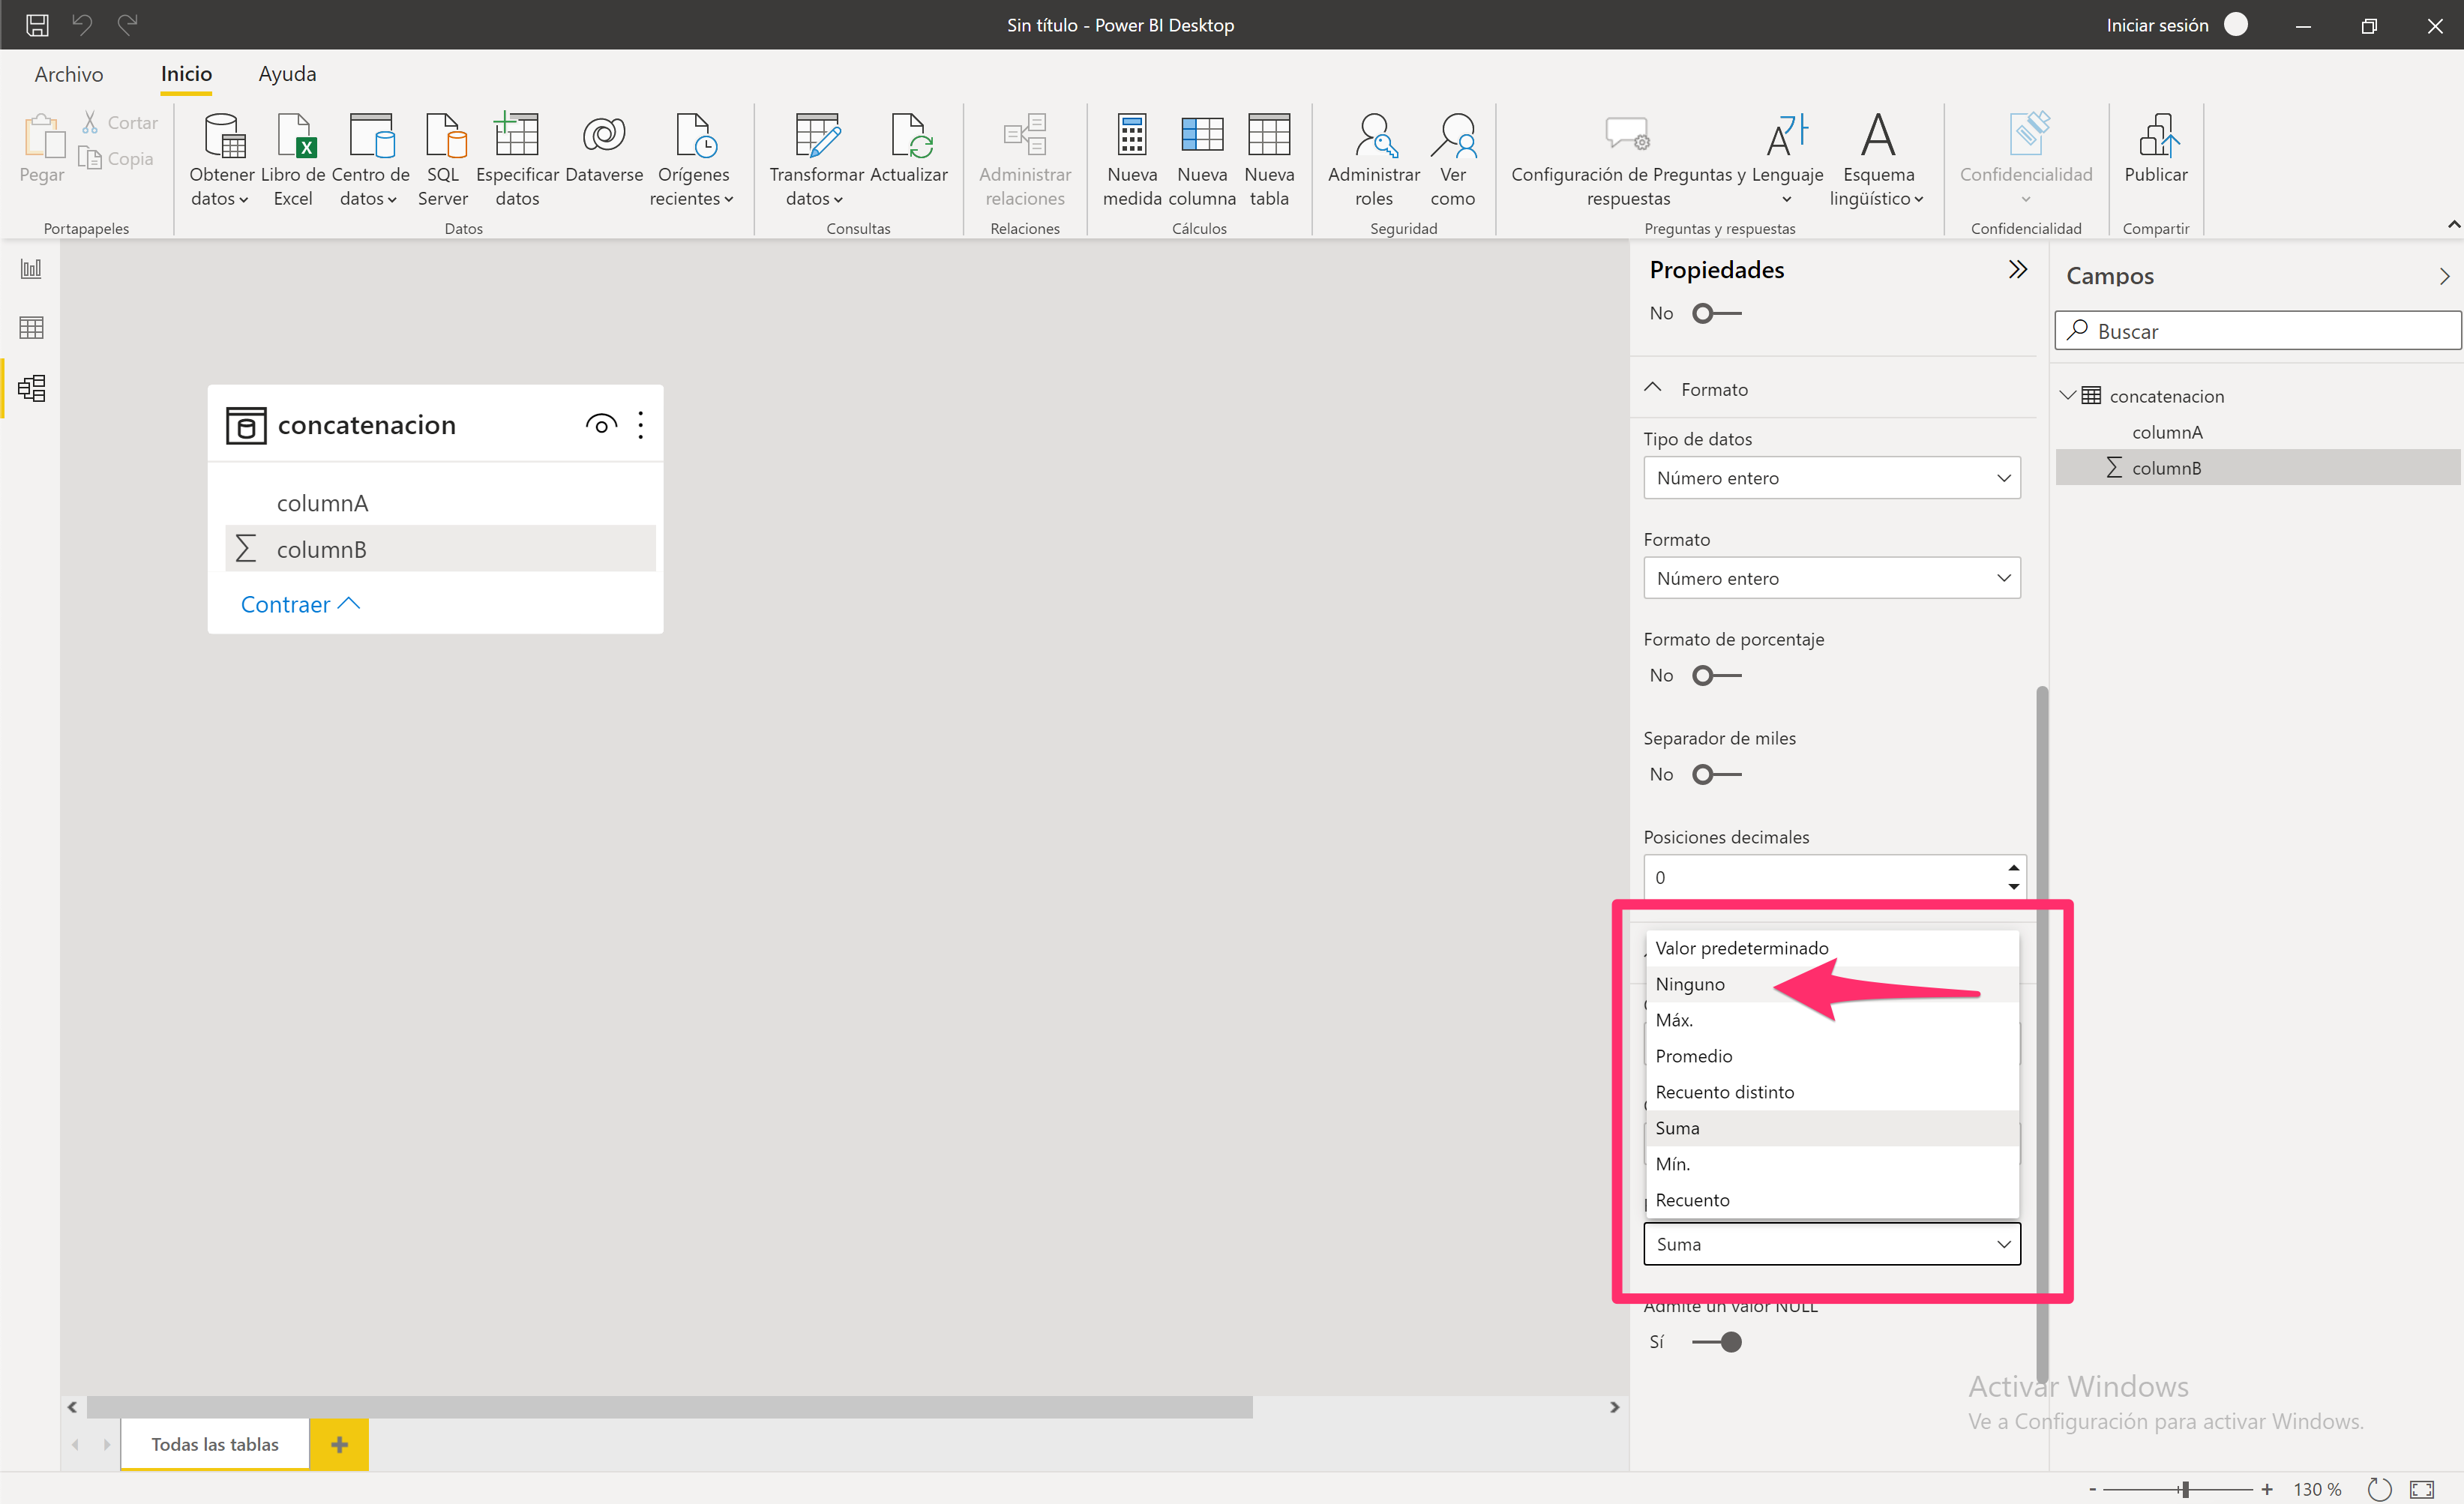Viewport: 2464px width, 1504px height.
Task: Open the Suma summarization dropdown
Action: coord(1832,1244)
